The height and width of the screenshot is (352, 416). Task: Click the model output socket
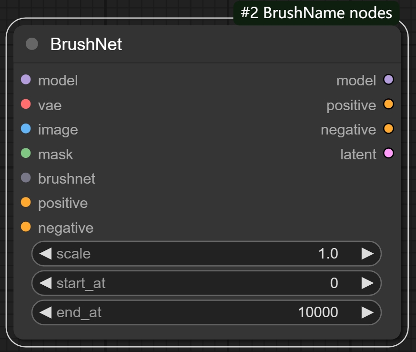coord(388,80)
